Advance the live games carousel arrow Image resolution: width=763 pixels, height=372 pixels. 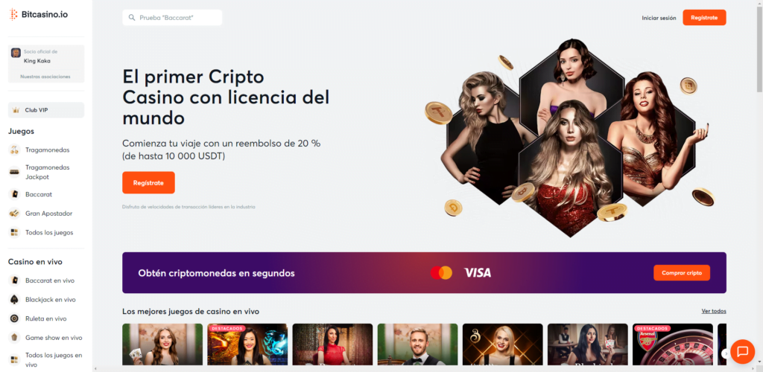click(x=724, y=353)
